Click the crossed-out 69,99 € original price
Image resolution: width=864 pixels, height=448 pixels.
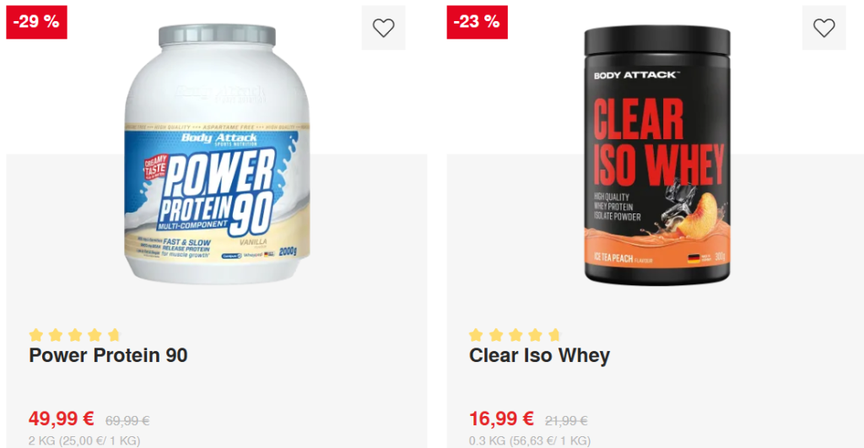click(127, 421)
